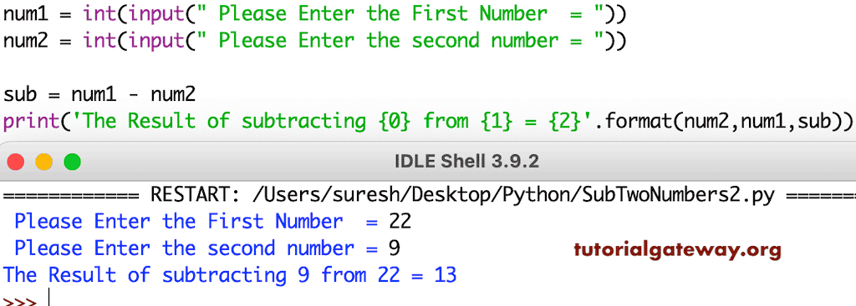Click the 'Please Enter the First Number = 22' output
Image resolution: width=856 pixels, height=306 pixels.
click(212, 222)
